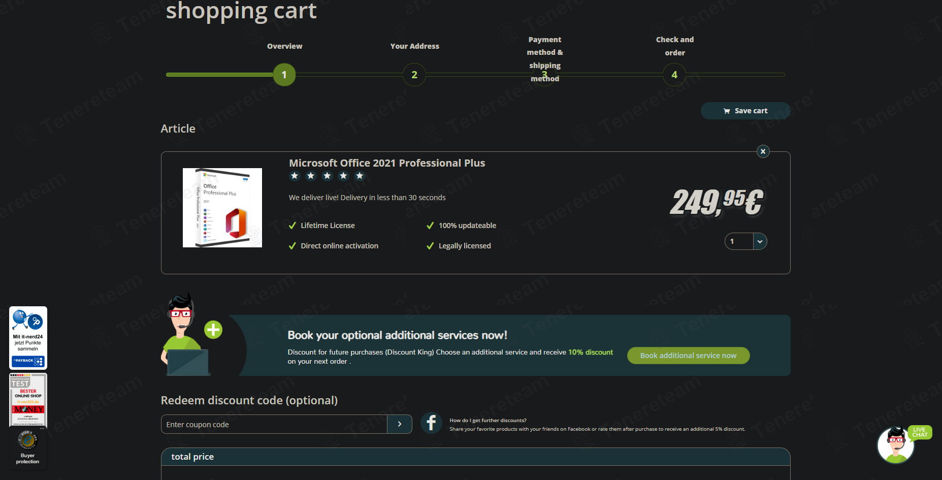Click the Legally licensed checkmark
The height and width of the screenshot is (480, 942).
coord(430,246)
